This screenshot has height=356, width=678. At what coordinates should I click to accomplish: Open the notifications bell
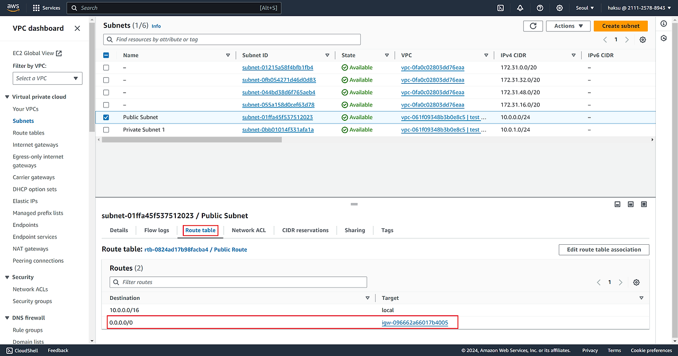pos(520,8)
